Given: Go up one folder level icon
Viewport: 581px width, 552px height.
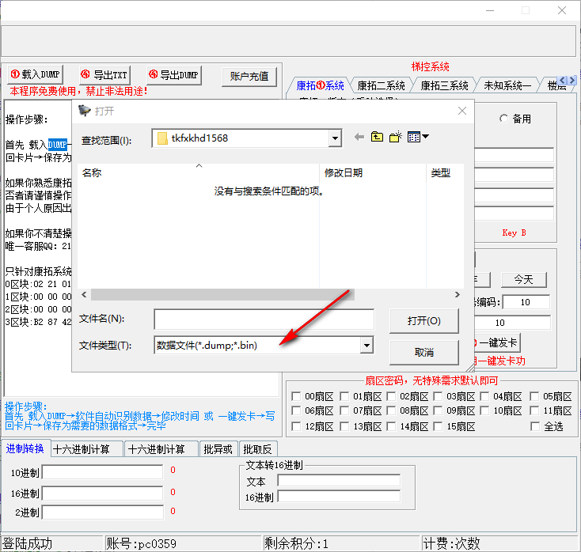Looking at the screenshot, I should click(x=377, y=137).
